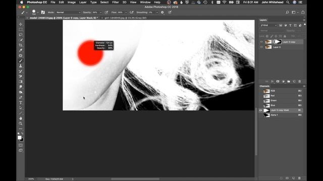The image size is (323, 181).
Task: Toggle pixel layer filter in Layers panel
Action: tap(281, 25)
